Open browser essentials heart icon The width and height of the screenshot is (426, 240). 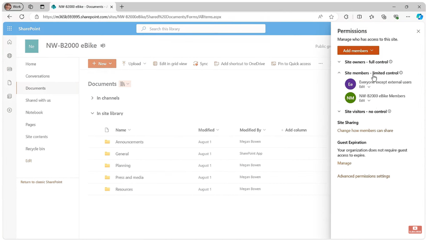tap(396, 17)
